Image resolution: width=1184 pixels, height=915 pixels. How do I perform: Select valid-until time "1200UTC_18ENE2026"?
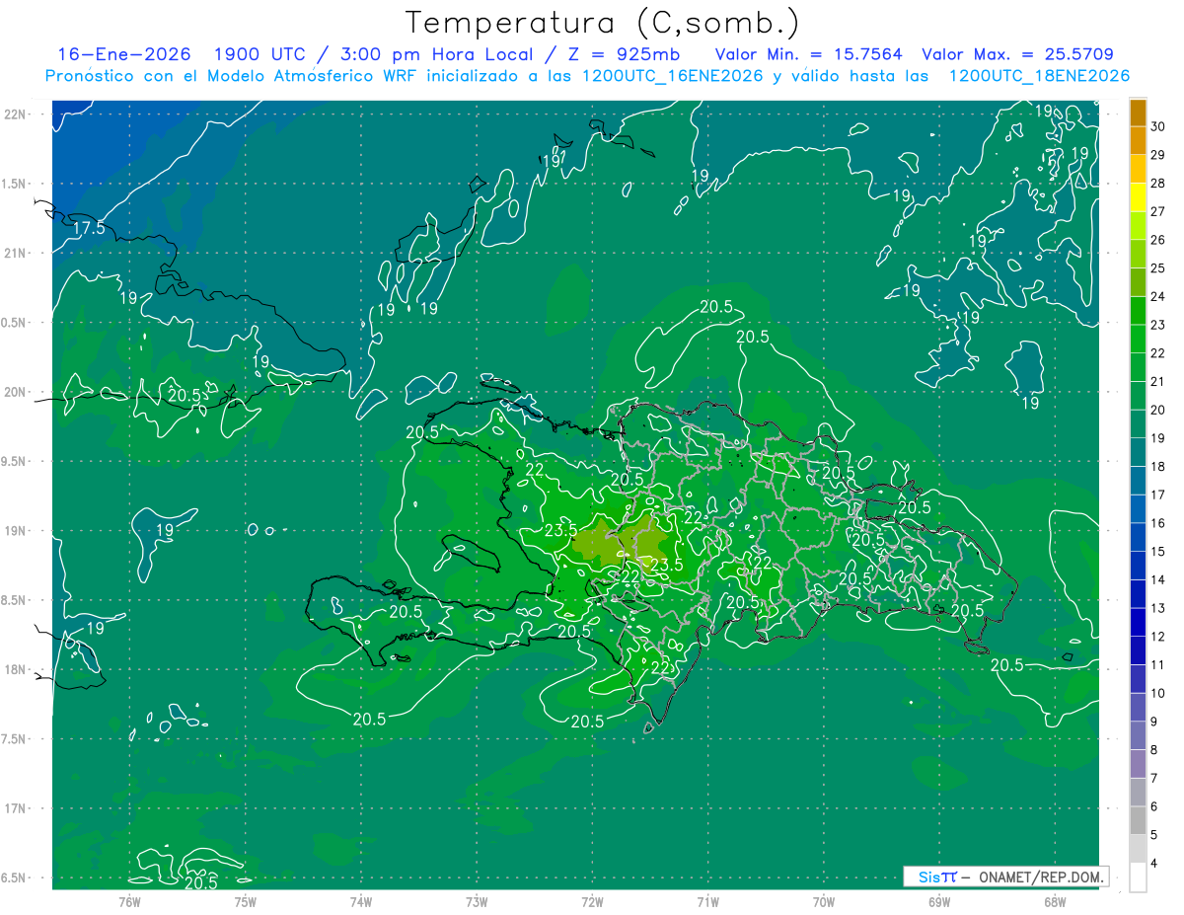pos(1039,76)
